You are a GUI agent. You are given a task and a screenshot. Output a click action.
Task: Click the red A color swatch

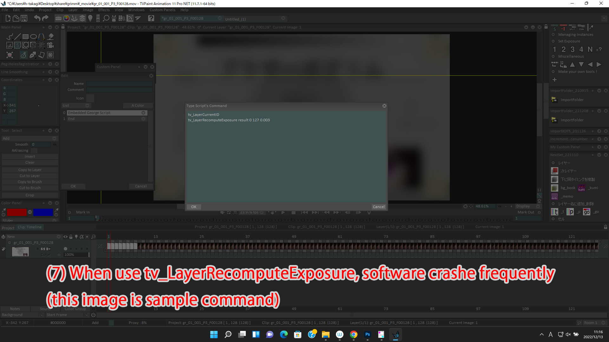coord(17,212)
